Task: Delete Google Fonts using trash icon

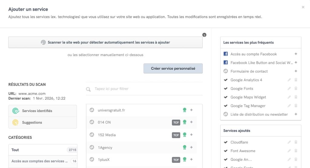Action: pyautogui.click(x=296, y=89)
